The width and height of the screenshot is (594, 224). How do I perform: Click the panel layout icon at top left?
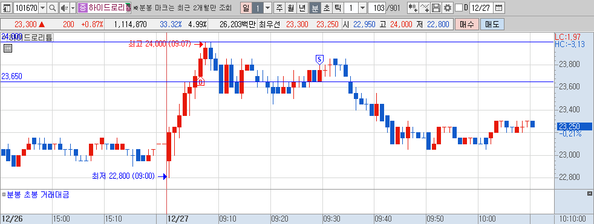click(7, 8)
